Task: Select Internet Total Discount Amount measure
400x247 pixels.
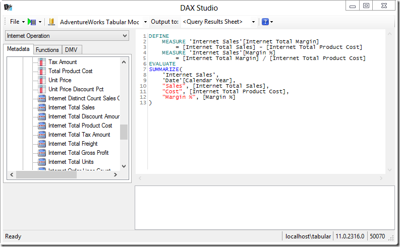Action: point(84,116)
